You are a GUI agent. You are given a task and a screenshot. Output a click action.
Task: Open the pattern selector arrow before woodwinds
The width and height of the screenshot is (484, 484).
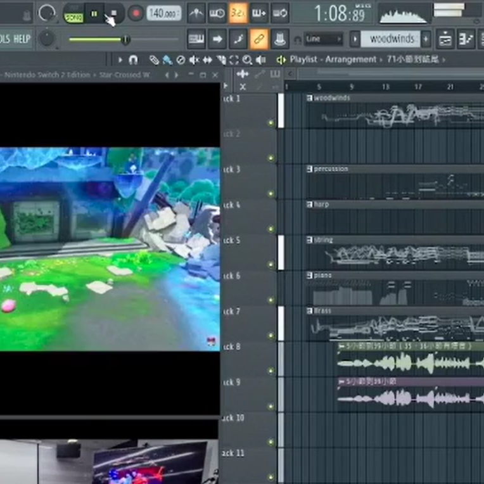[355, 39]
